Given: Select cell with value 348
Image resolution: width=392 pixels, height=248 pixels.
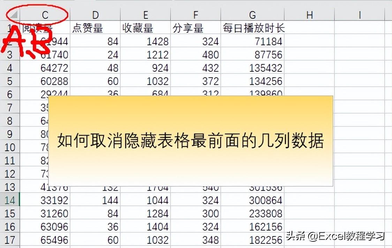Looking at the screenshot, I should point(196,240).
